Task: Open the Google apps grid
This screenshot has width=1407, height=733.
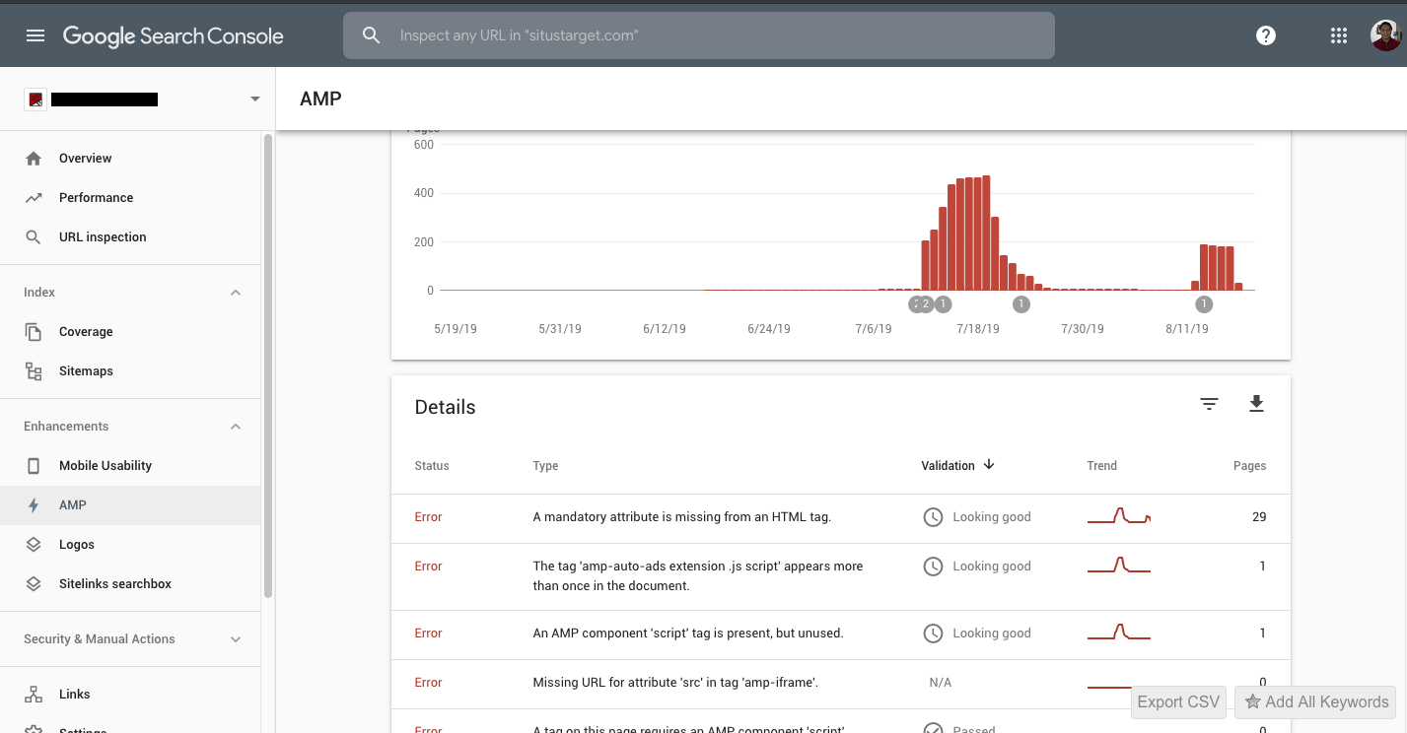Action: coord(1338,35)
